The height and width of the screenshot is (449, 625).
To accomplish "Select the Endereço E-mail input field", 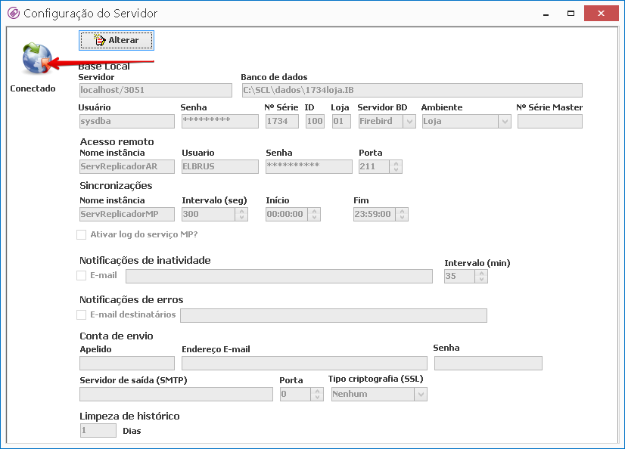I will click(x=304, y=363).
